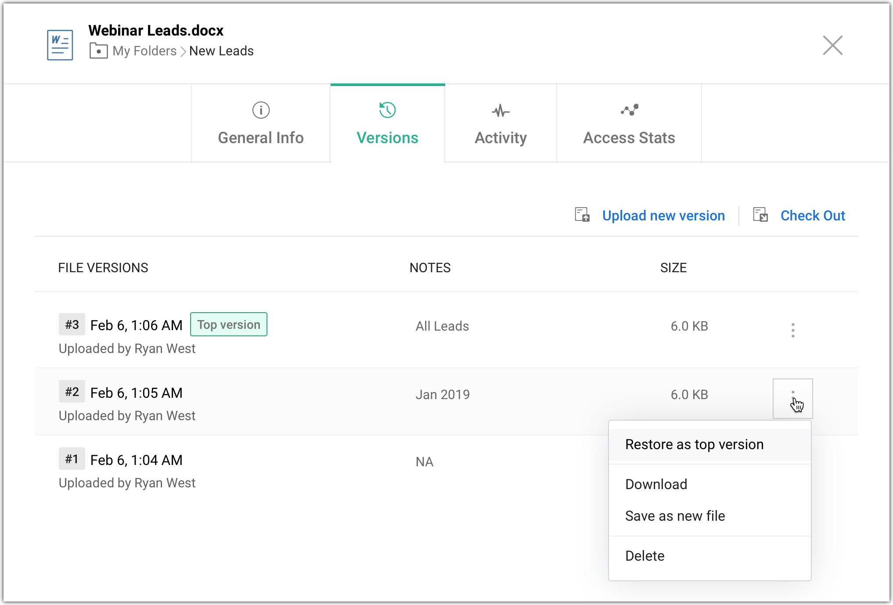Close the file details dialog

point(832,45)
